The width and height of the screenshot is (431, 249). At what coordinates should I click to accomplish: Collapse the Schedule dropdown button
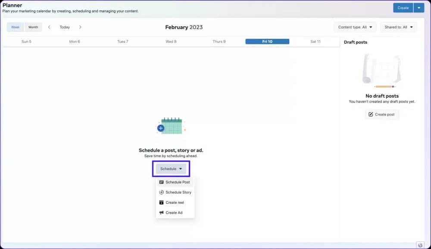pyautogui.click(x=171, y=169)
